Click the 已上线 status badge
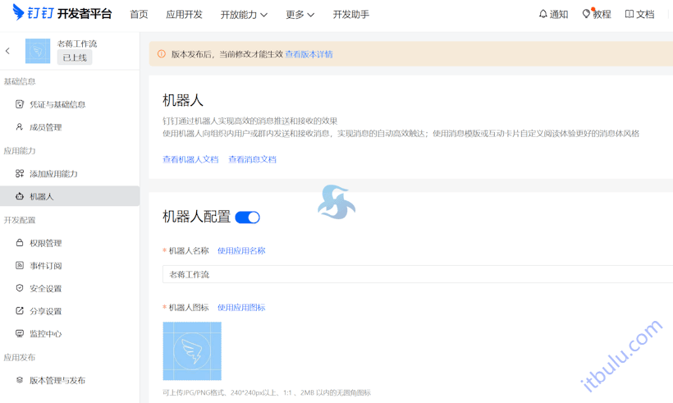 pyautogui.click(x=75, y=57)
